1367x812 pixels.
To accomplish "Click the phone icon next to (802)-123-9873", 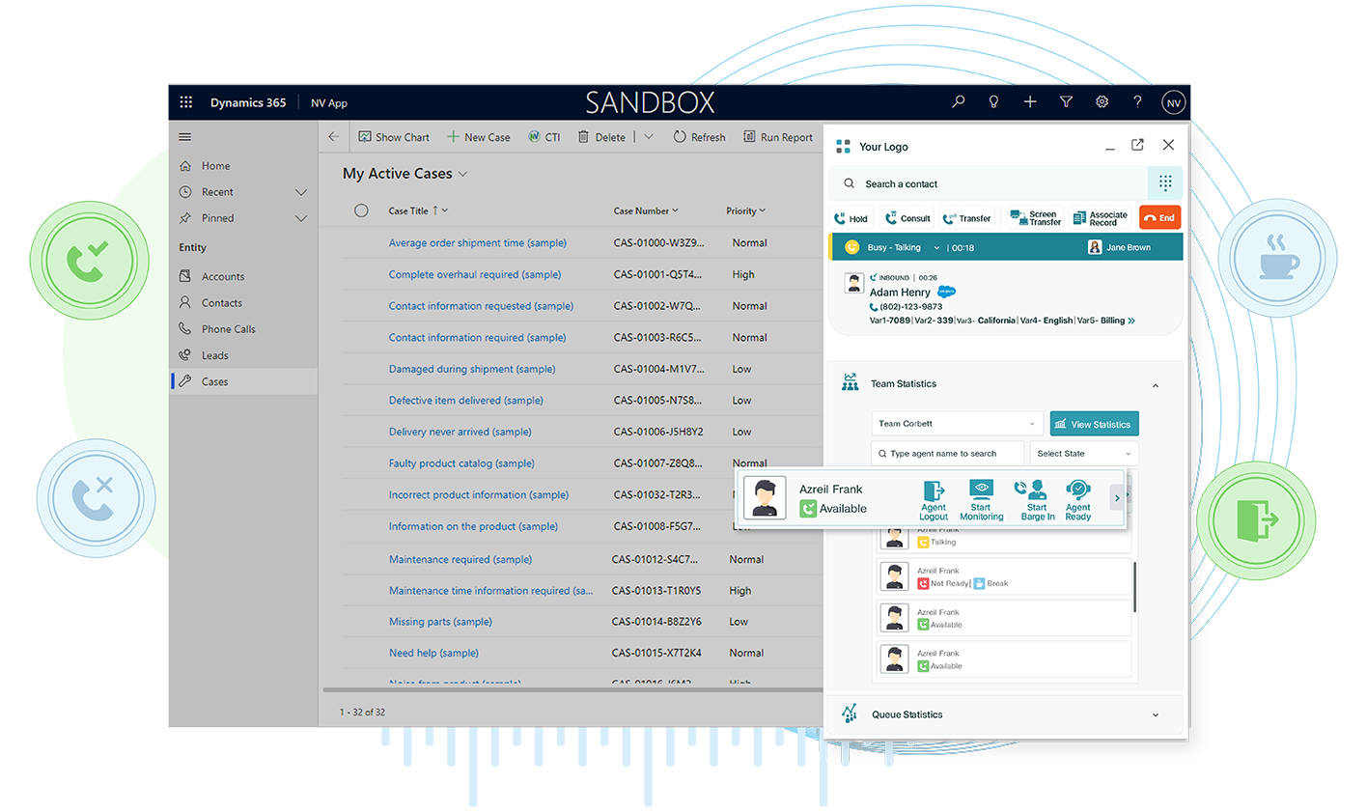I will click(874, 307).
